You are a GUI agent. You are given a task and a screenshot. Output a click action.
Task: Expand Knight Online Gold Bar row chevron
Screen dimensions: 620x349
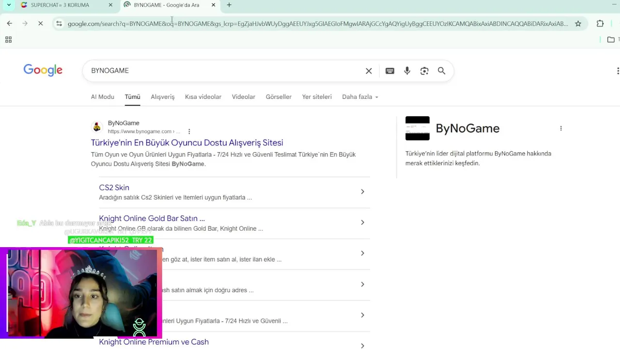[x=362, y=222]
